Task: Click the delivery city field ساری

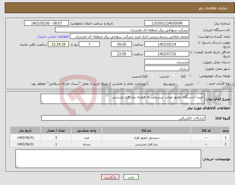Action: point(167,68)
